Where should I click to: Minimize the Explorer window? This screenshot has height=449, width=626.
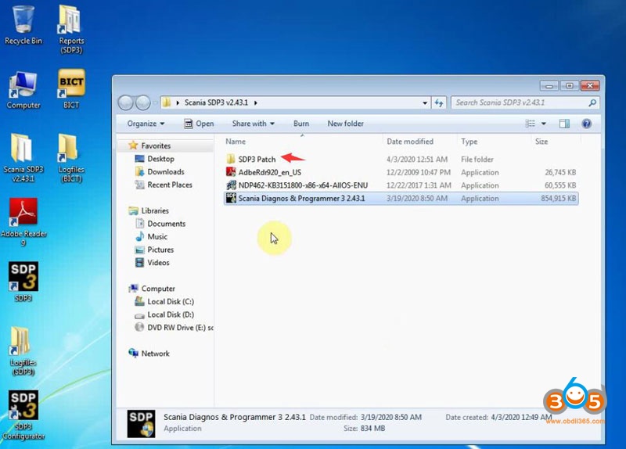(x=549, y=85)
